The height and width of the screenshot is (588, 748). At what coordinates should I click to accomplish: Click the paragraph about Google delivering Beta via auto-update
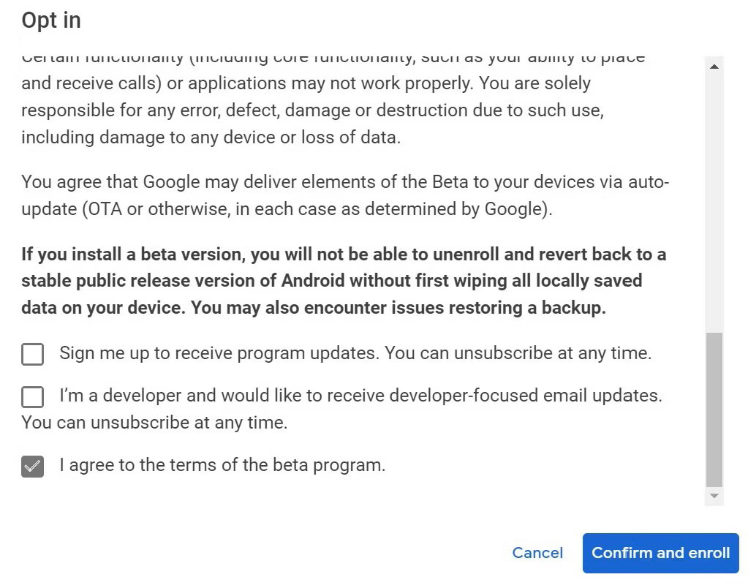click(345, 195)
